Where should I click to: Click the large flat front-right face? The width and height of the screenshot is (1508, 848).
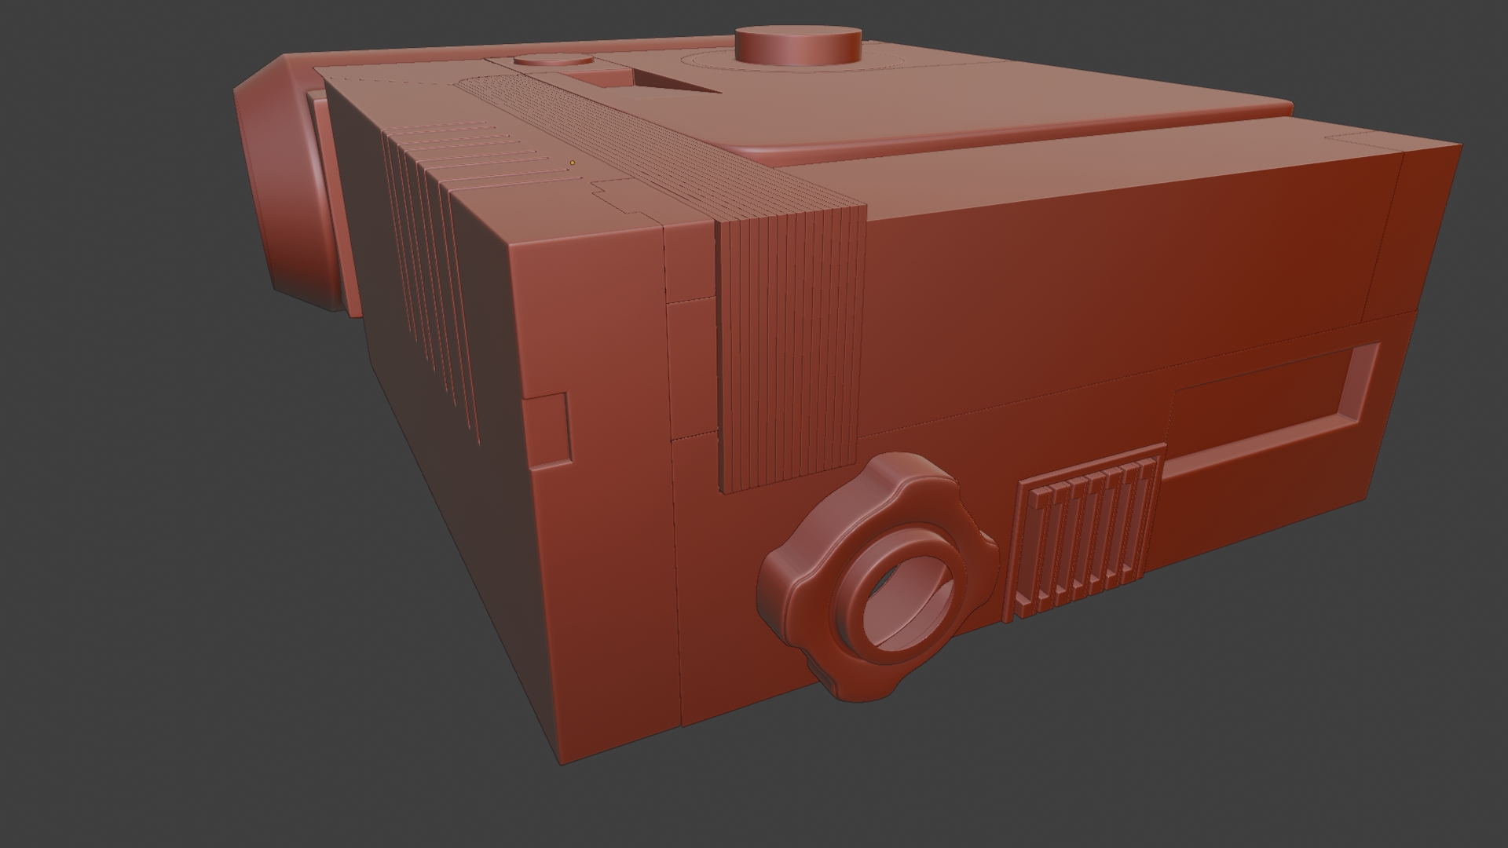[1100, 259]
